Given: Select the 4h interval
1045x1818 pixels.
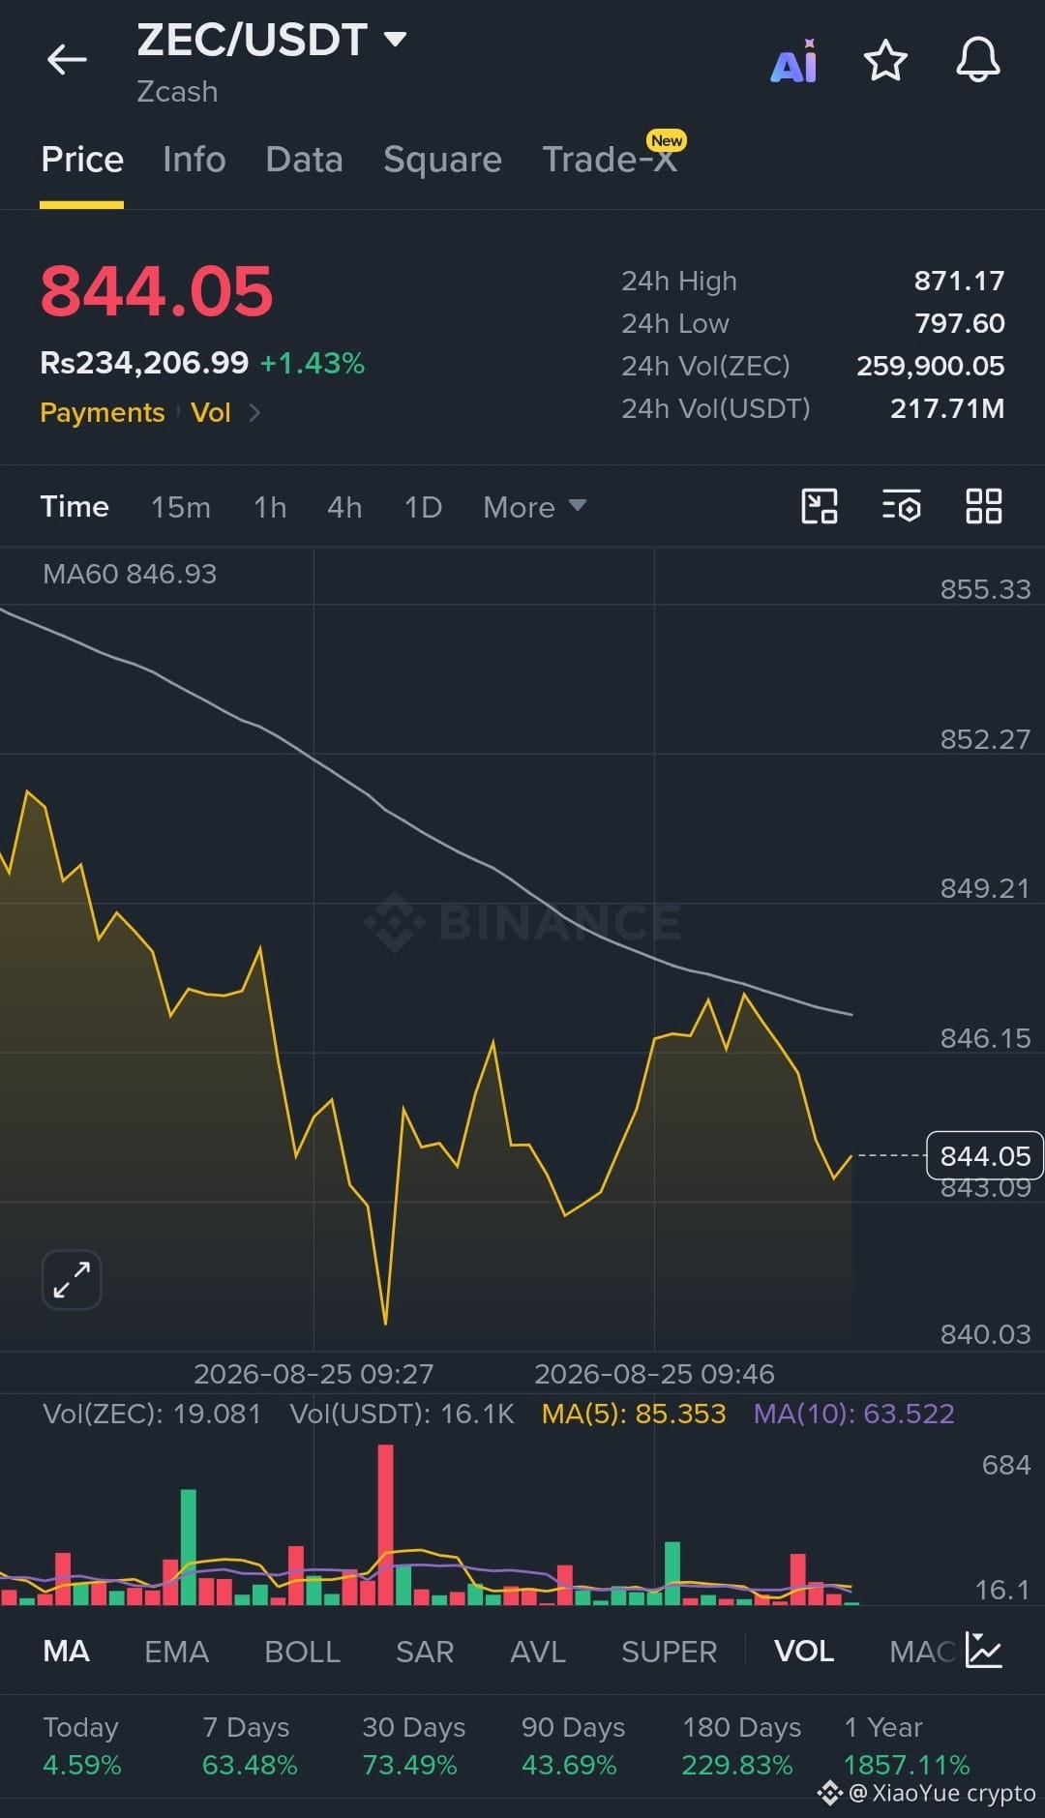Looking at the screenshot, I should coord(344,507).
